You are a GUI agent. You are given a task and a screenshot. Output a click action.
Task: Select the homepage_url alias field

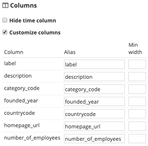(94, 126)
